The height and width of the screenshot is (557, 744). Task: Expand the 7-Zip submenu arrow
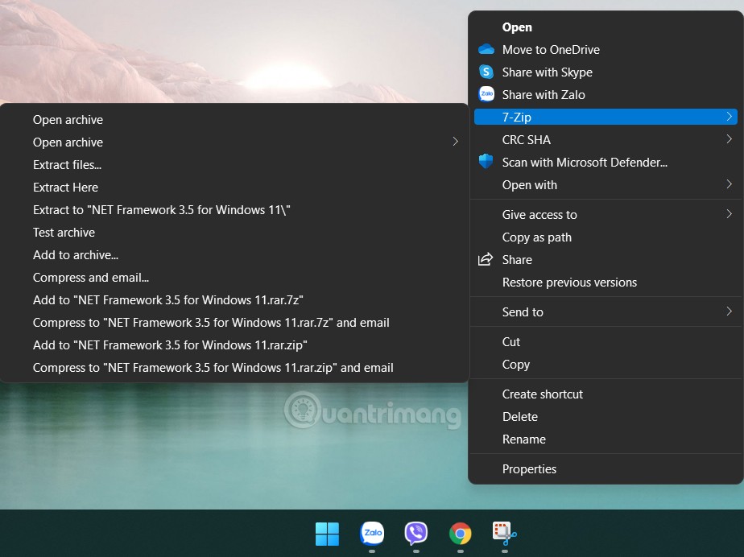coord(729,117)
